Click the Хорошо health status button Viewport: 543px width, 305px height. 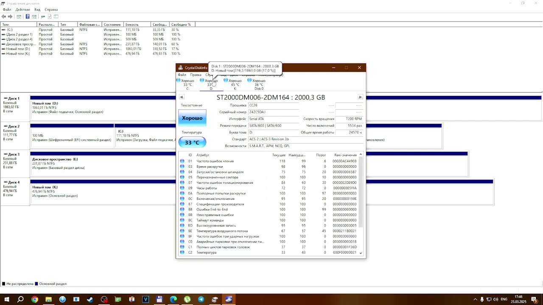[192, 118]
